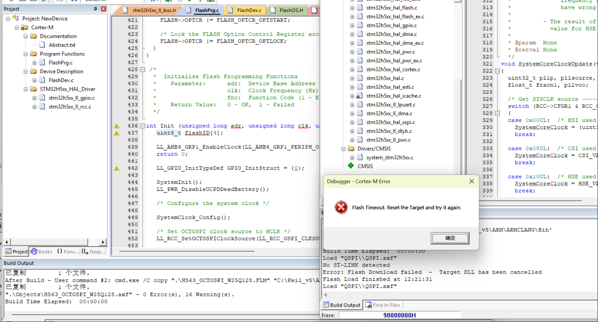Click line number 444 in FlashPrg.c gutter
Image resolution: width=598 pixels, height=322 pixels.
tap(133, 182)
